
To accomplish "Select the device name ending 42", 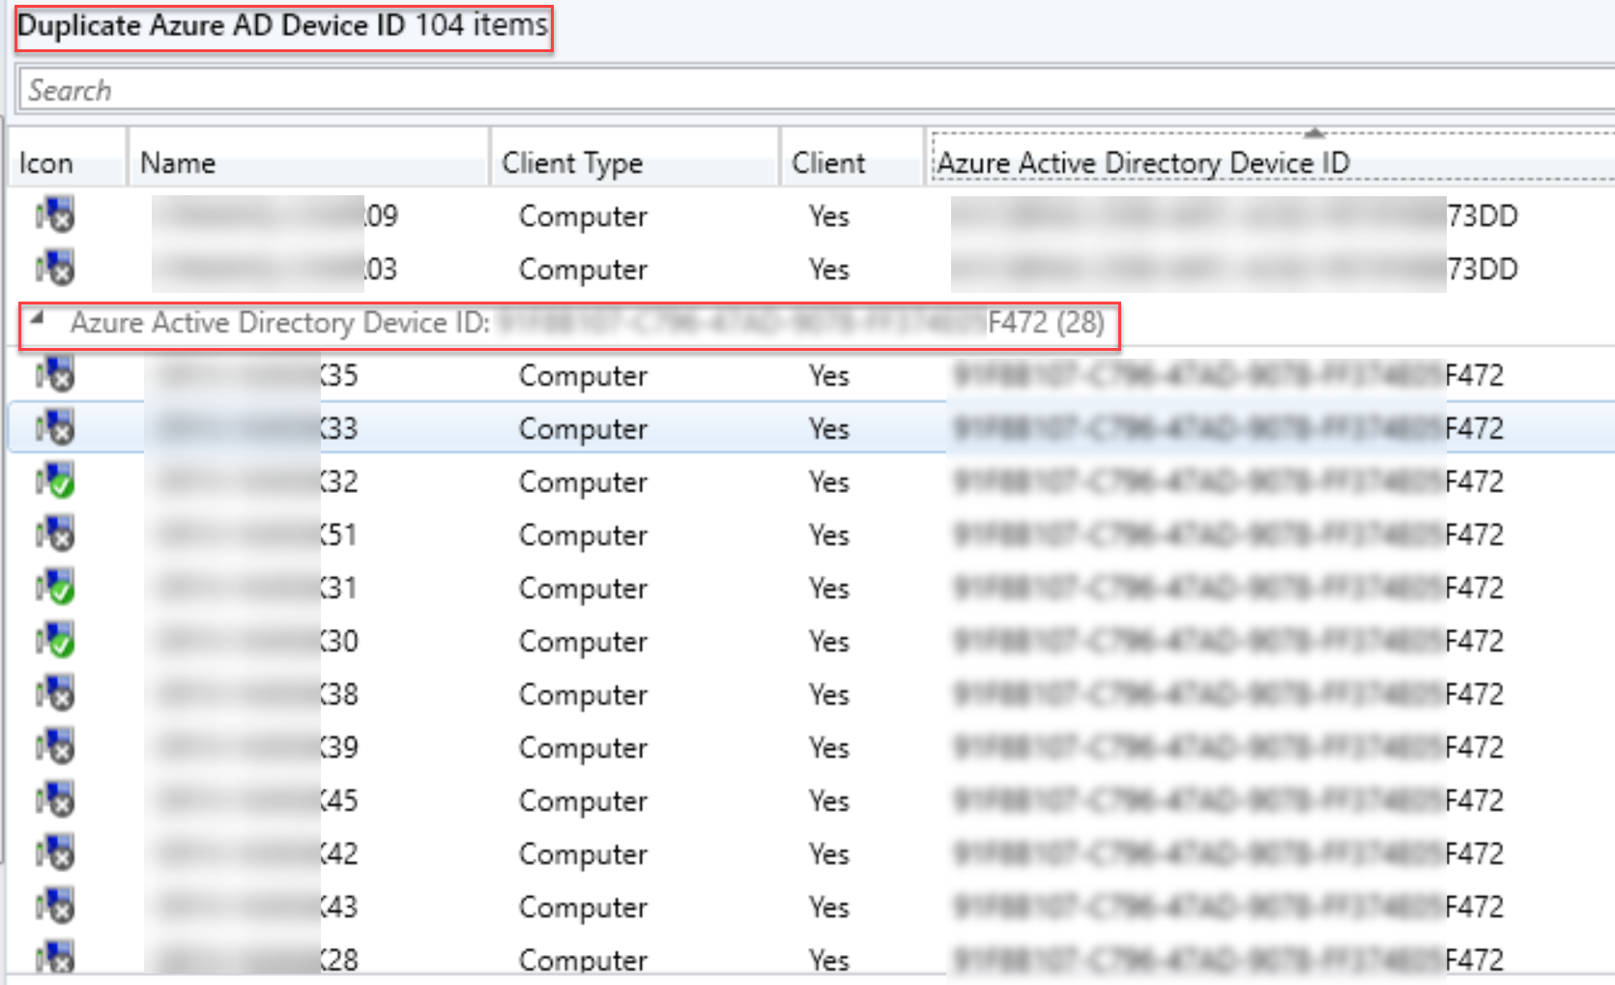I will (256, 854).
